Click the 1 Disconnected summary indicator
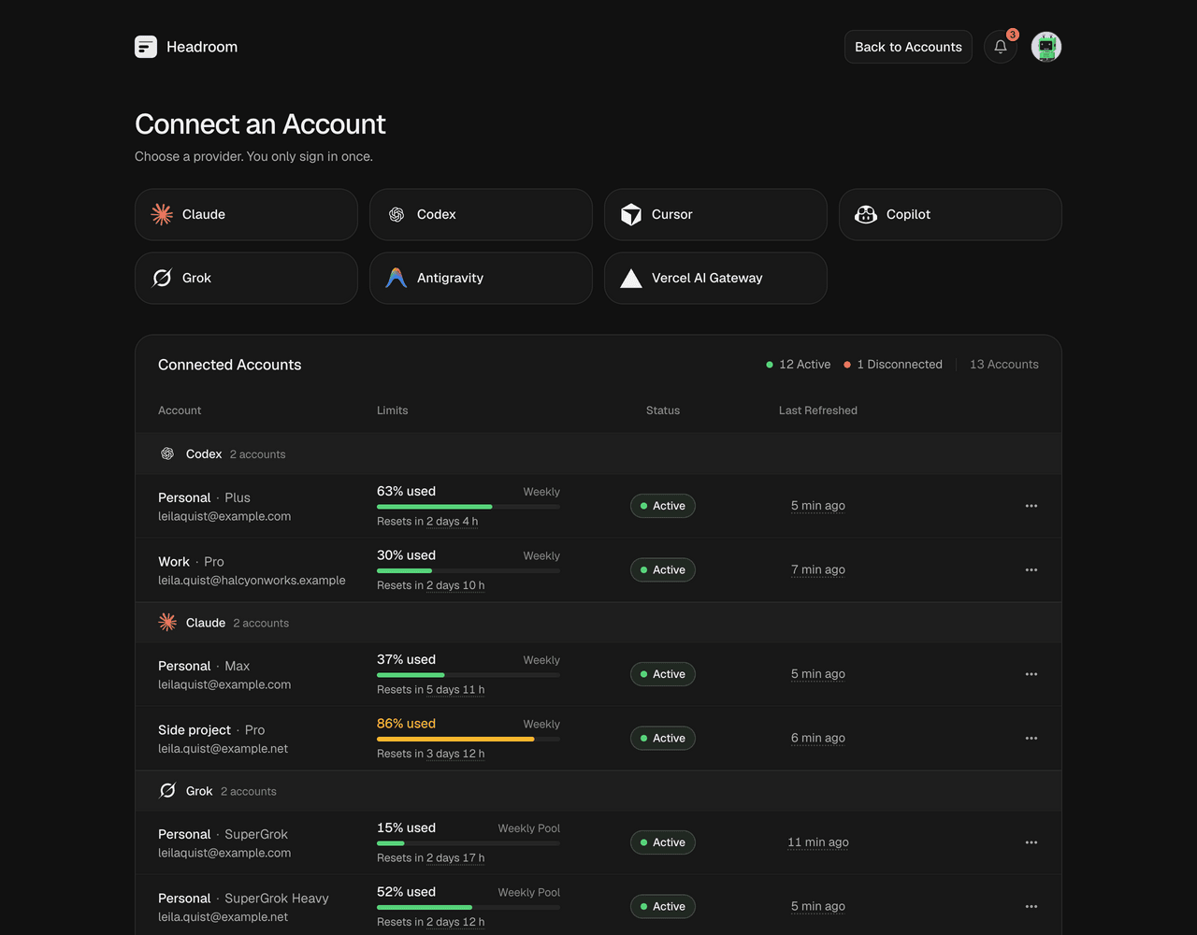 [893, 365]
